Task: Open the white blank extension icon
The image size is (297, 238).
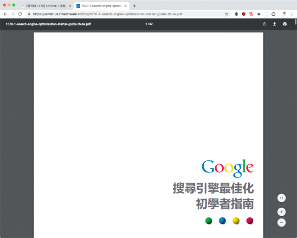Action: (x=266, y=14)
